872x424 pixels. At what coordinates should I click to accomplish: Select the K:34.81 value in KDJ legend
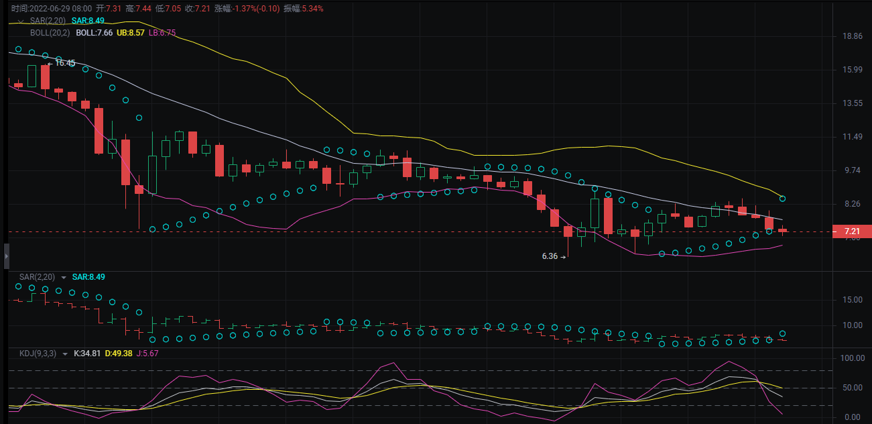pos(87,354)
